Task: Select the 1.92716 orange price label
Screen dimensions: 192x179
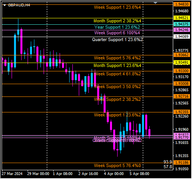Action: tap(182, 96)
